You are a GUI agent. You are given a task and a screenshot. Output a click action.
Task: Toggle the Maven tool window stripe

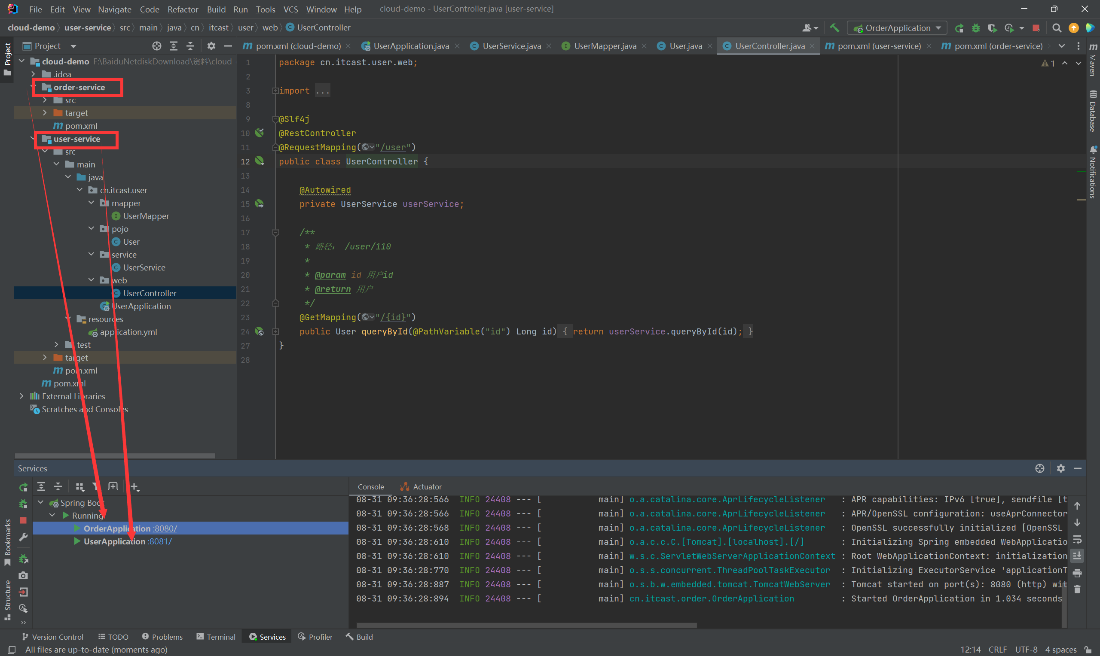point(1093,60)
